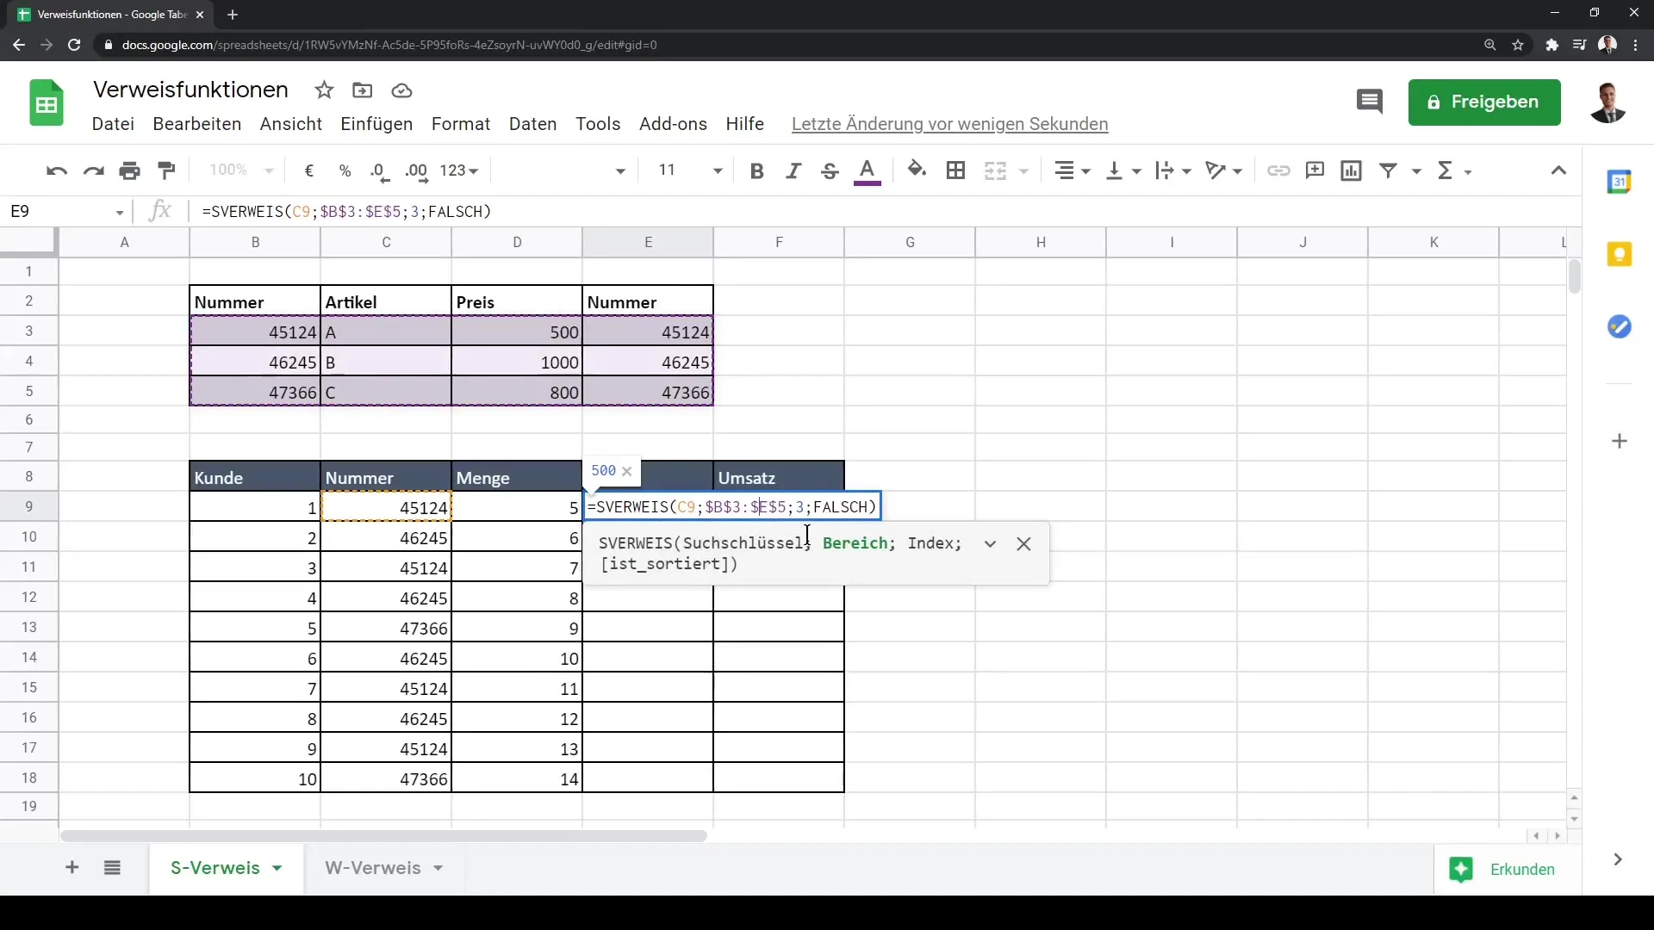
Task: Dismiss the 500 result preview chip
Action: pos(627,471)
